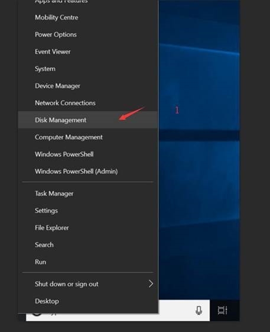Select Desktop menu entry
Viewport: 270px width, 332px height.
point(88,301)
